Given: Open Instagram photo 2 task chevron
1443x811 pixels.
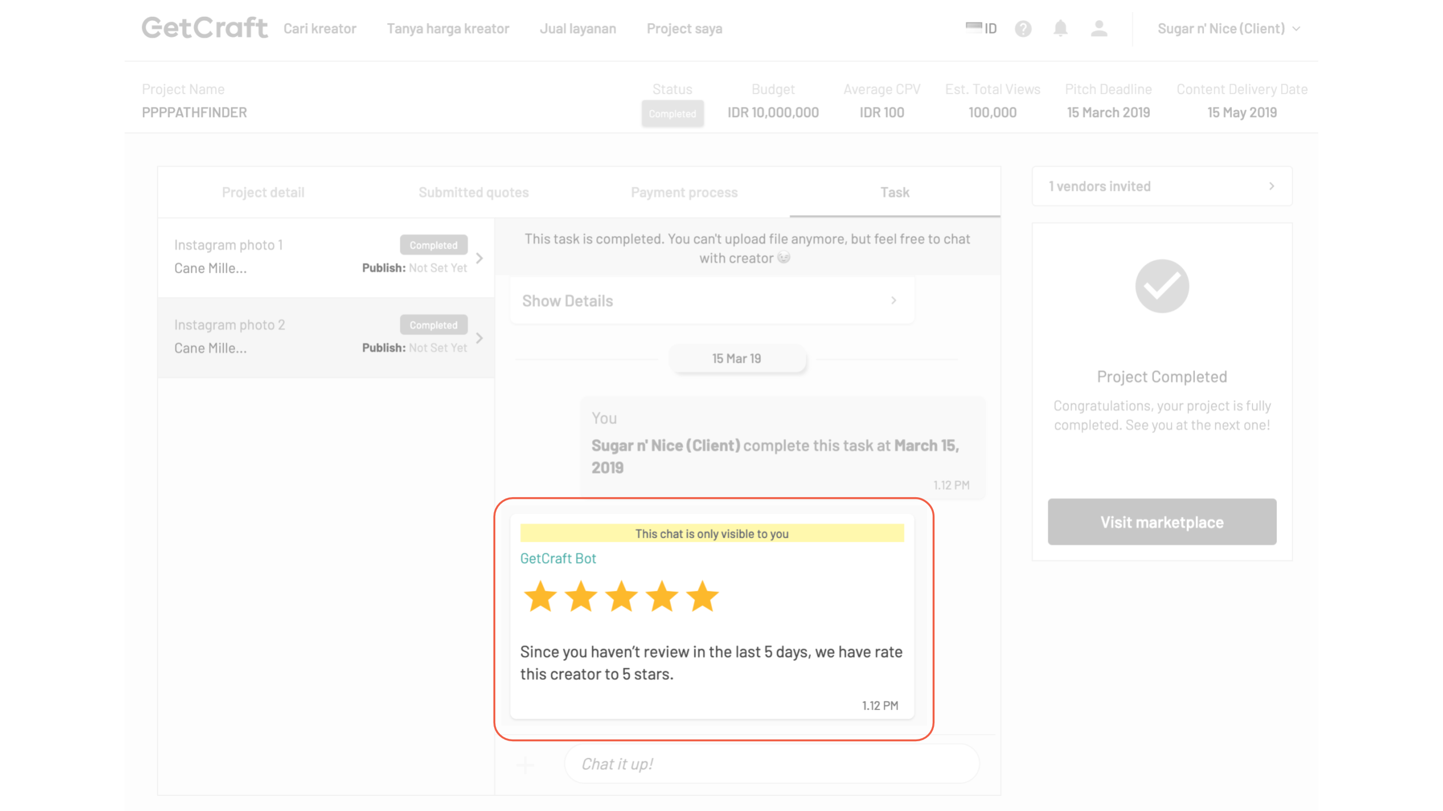Looking at the screenshot, I should [479, 338].
